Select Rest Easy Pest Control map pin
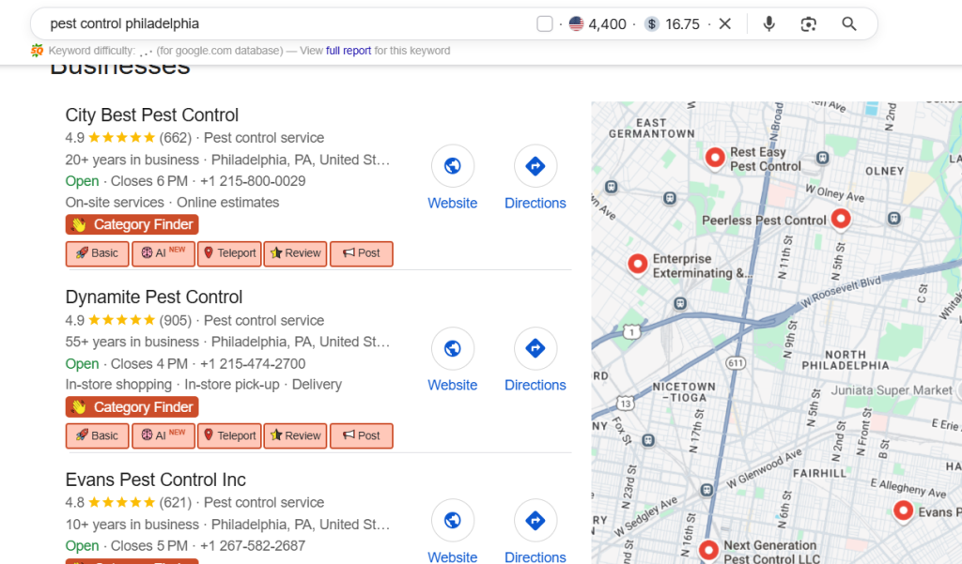The height and width of the screenshot is (564, 962). point(715,158)
